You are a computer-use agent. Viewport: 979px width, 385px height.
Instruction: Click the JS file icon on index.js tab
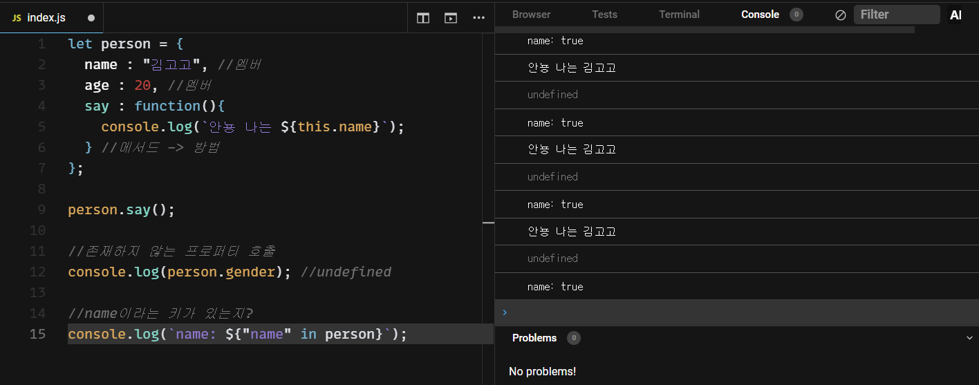tap(17, 18)
